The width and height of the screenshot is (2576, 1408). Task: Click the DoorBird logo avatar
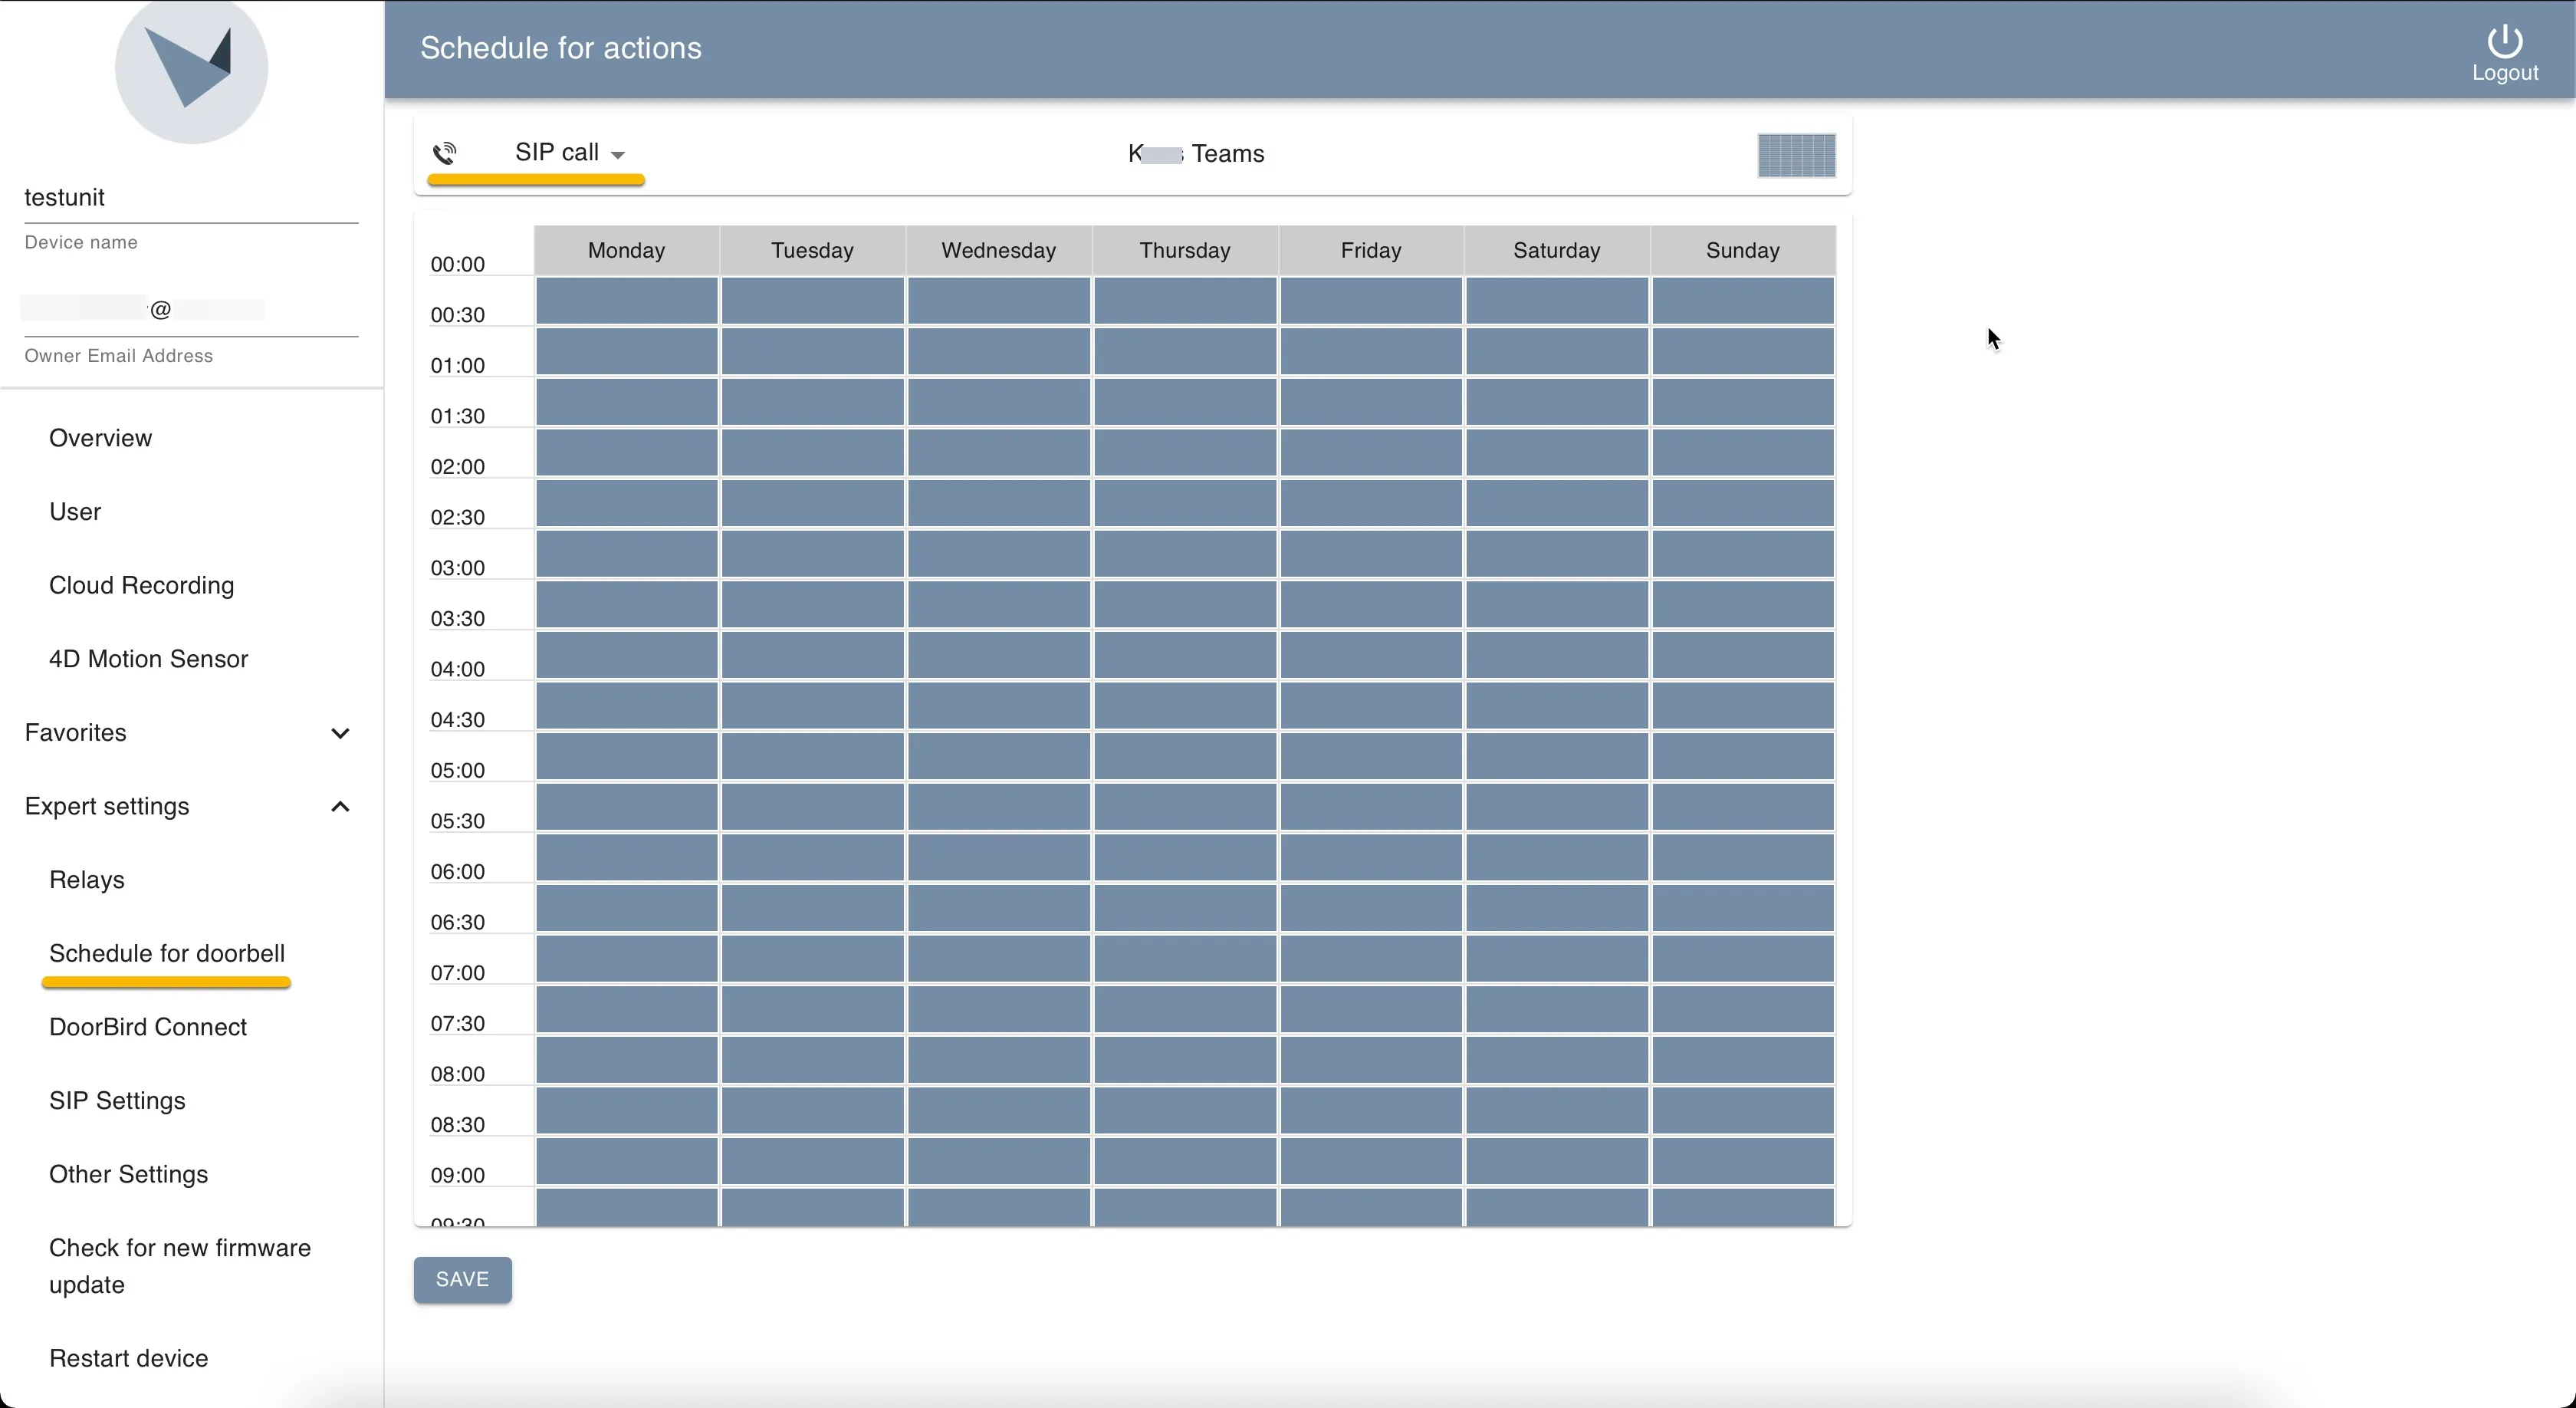point(191,68)
